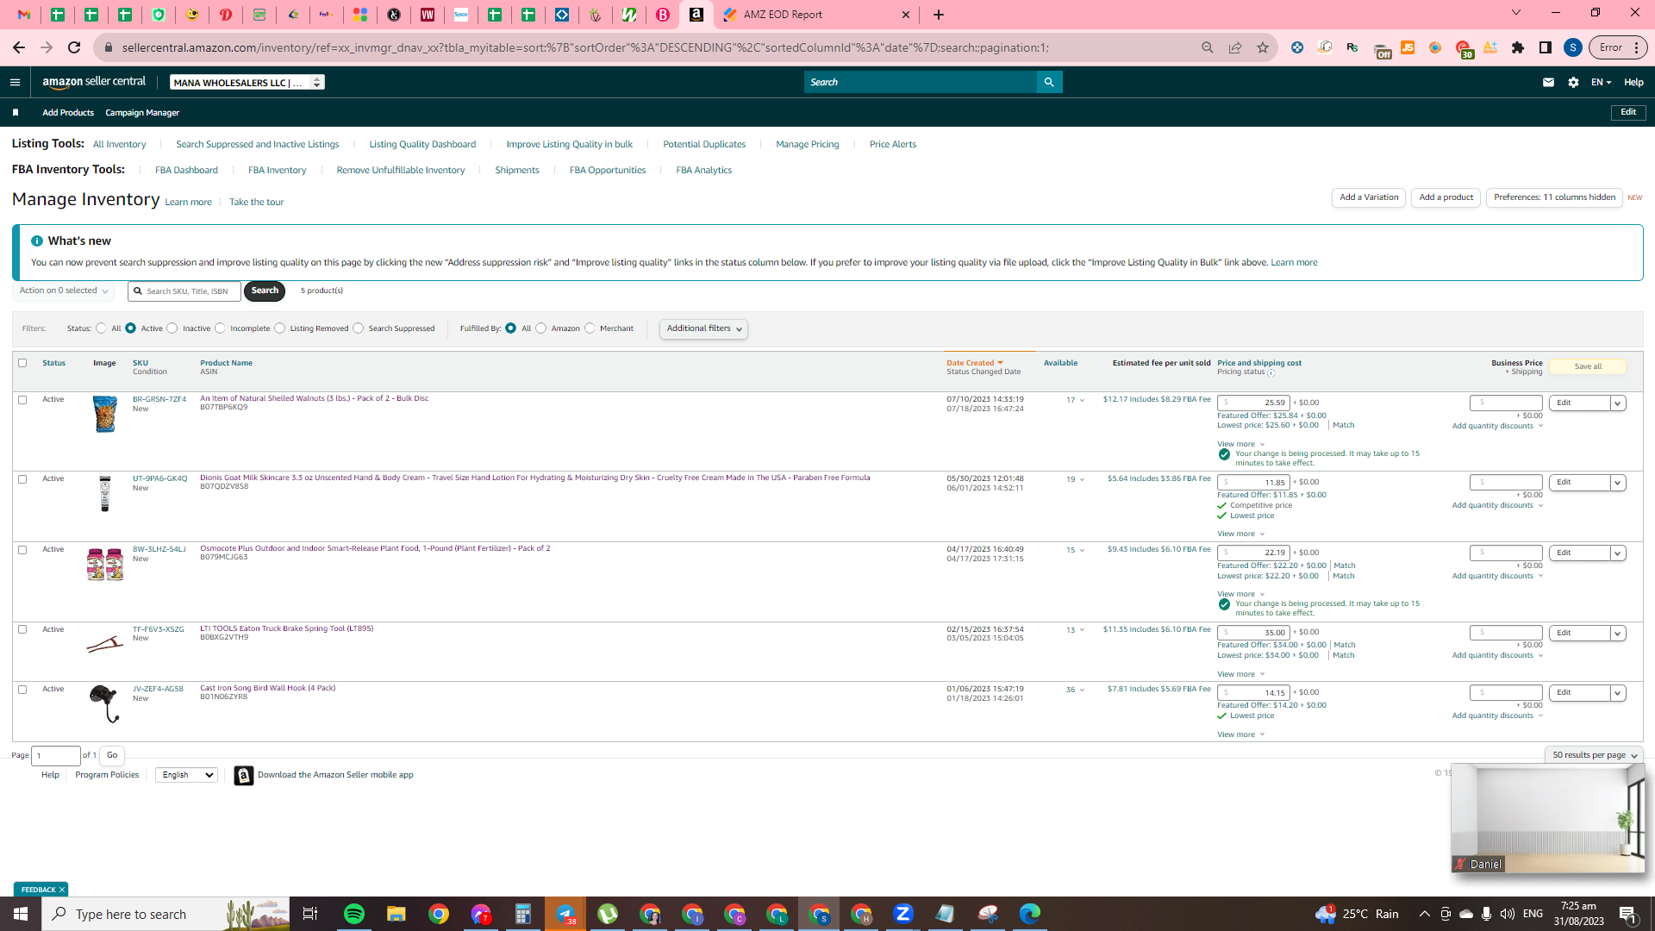Filter Fulfilled By Amazon
Screen dimensions: 1655x931
coord(541,328)
